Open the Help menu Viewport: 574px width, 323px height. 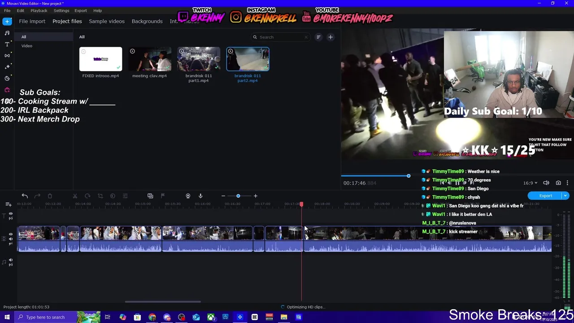pyautogui.click(x=98, y=10)
